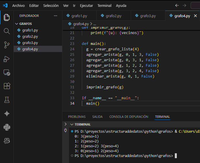Viewport: 200px width, 163px height.
Task: Open the CONSOLA DE DEPURACIÓN tab
Action: (129, 117)
